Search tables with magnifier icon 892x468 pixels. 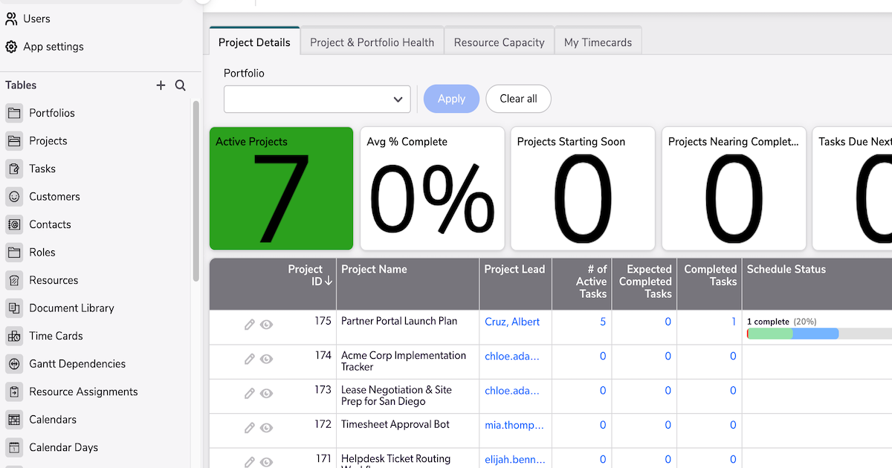(x=180, y=85)
